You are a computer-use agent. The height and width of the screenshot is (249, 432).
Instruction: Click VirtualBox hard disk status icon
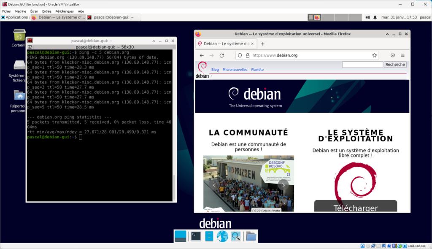[x=362, y=246]
